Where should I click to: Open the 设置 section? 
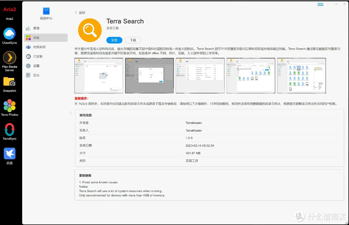click(46, 66)
